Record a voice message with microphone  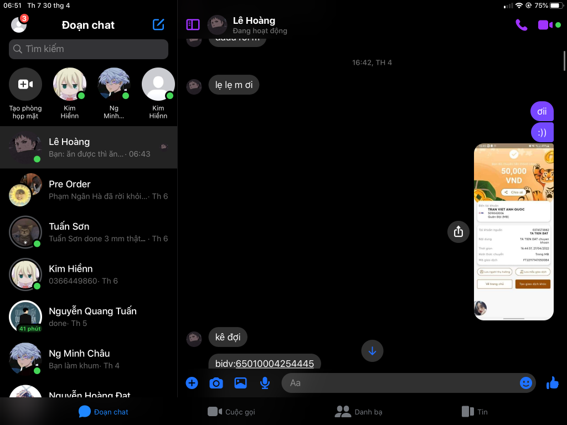[265, 382]
